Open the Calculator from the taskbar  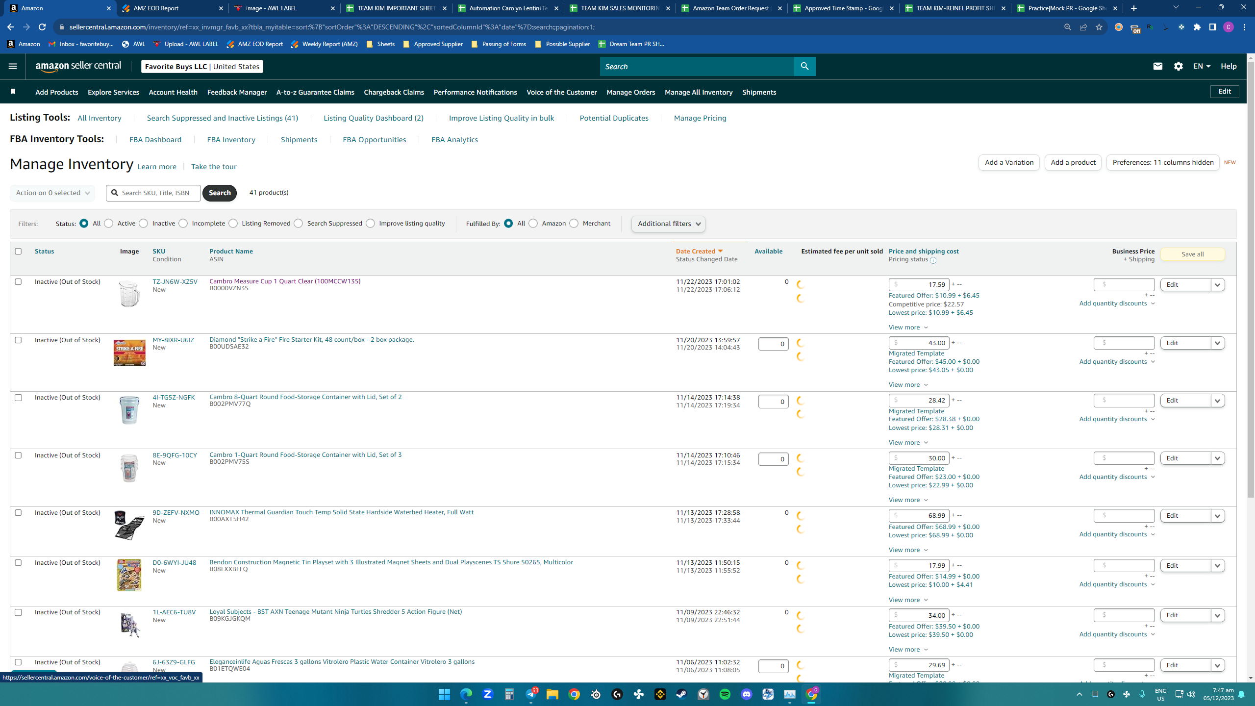tap(509, 694)
